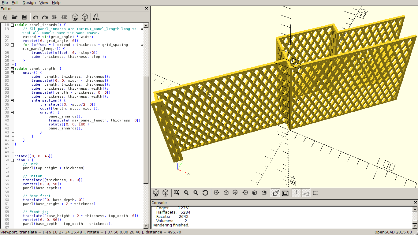Click the 'panel(base_depth);' code line
This screenshot has width=418, height=235.
pos(42,188)
